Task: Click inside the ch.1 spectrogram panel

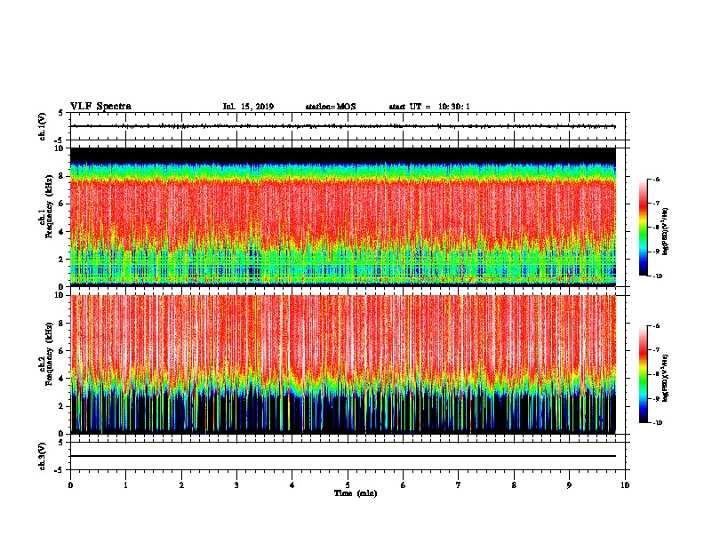Action: pyautogui.click(x=343, y=217)
